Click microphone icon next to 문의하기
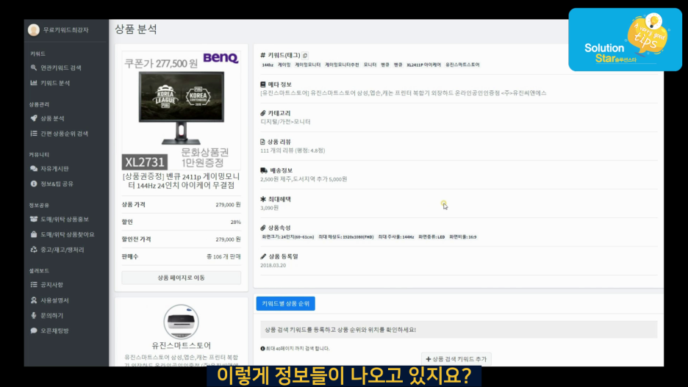The height and width of the screenshot is (387, 688). coord(34,315)
